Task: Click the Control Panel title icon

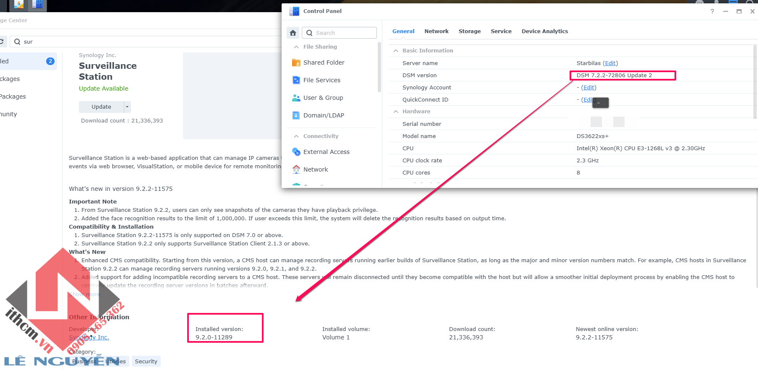Action: point(294,11)
